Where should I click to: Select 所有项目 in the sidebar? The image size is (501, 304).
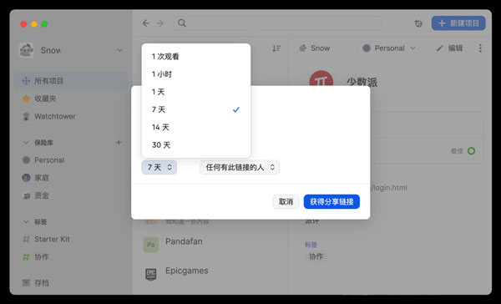tap(72, 81)
